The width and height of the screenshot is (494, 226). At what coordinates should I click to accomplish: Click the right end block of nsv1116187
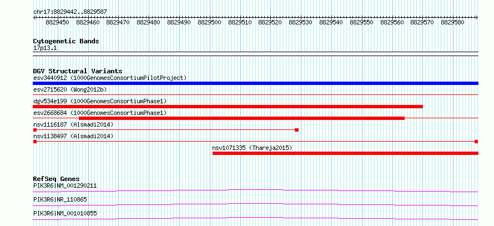pyautogui.click(x=296, y=130)
